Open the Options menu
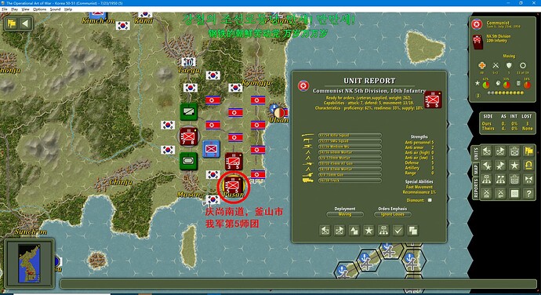 [39, 9]
